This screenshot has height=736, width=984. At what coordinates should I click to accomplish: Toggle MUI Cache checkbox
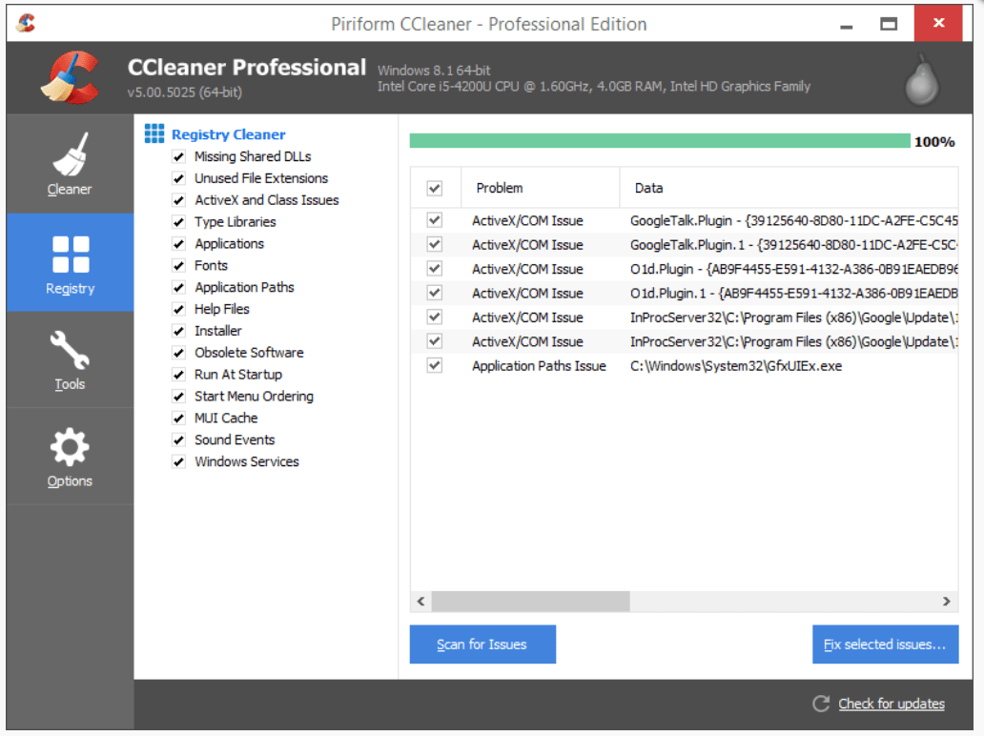click(x=179, y=419)
